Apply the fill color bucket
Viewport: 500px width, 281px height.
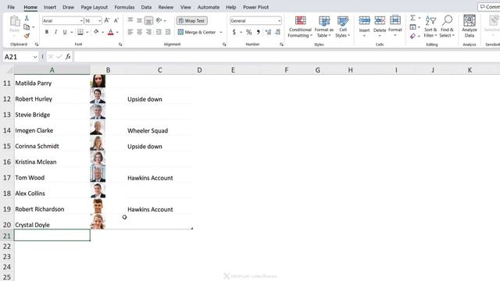(x=96, y=32)
